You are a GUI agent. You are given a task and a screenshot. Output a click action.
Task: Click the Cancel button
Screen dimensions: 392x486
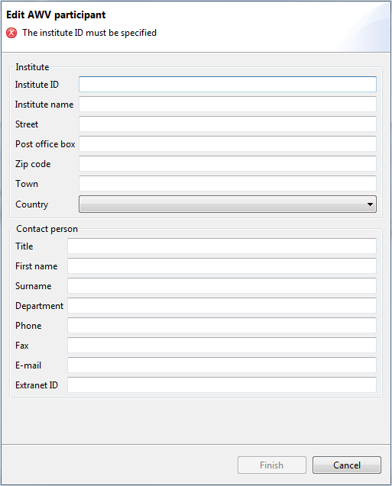pyautogui.click(x=347, y=465)
